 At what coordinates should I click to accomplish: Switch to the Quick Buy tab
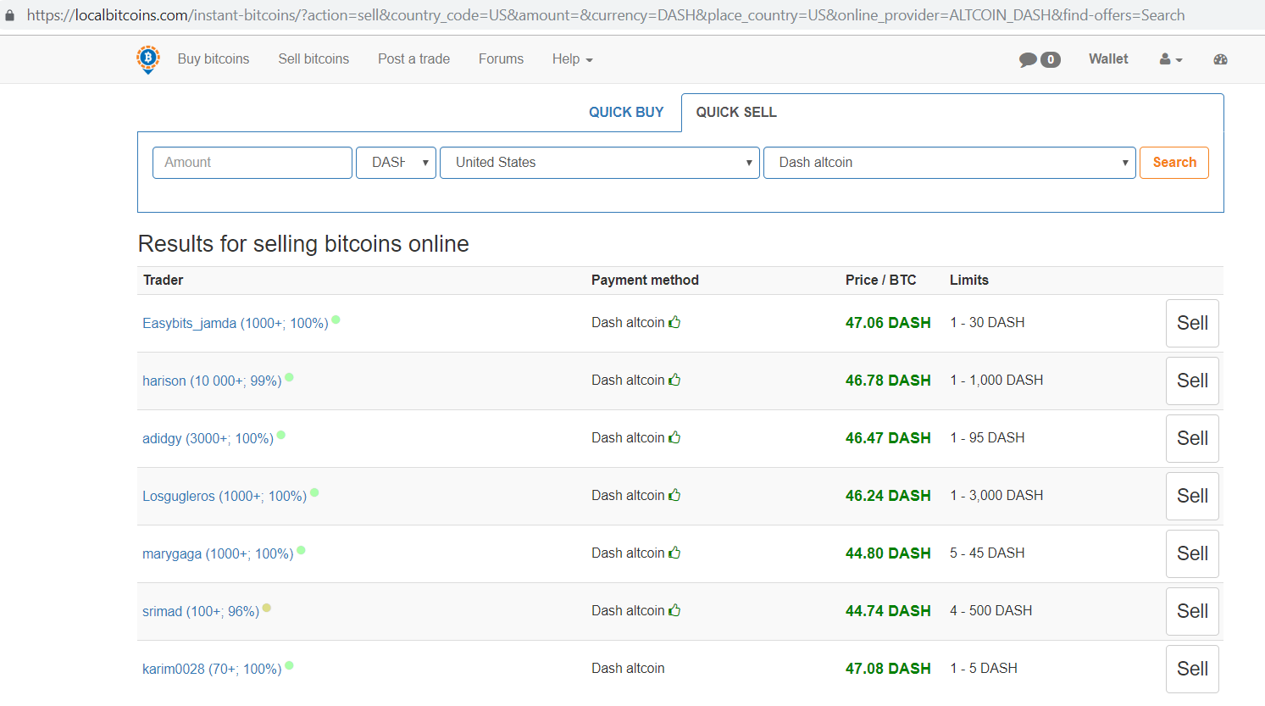(x=626, y=112)
